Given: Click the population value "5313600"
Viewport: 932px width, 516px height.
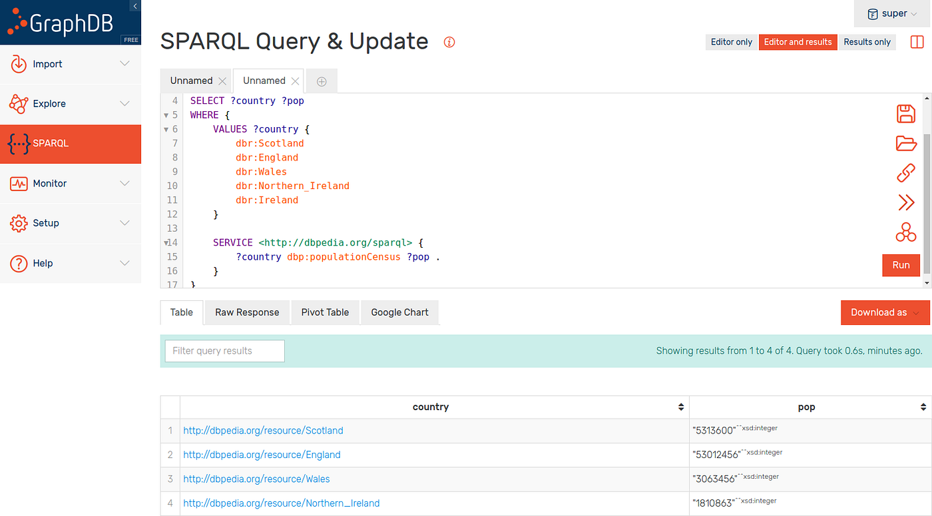Looking at the screenshot, I should (x=714, y=431).
